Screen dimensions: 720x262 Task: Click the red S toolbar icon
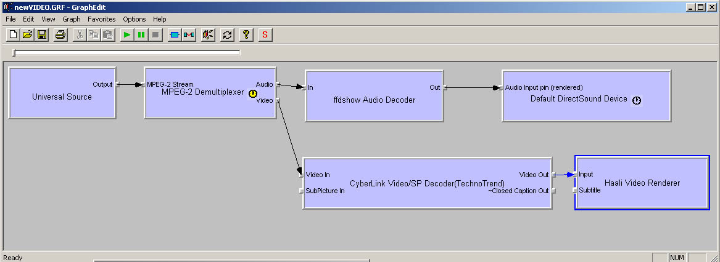coord(265,34)
